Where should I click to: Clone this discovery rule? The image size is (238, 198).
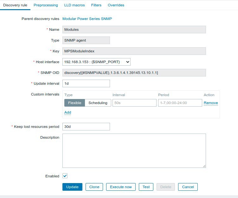click(x=94, y=187)
